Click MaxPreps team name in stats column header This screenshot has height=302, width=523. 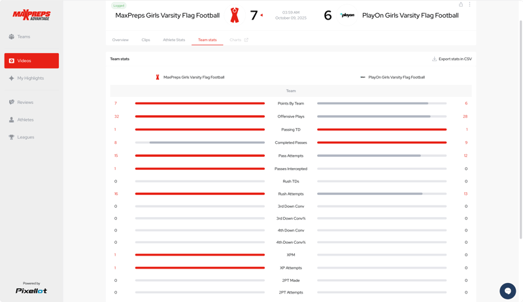click(194, 77)
